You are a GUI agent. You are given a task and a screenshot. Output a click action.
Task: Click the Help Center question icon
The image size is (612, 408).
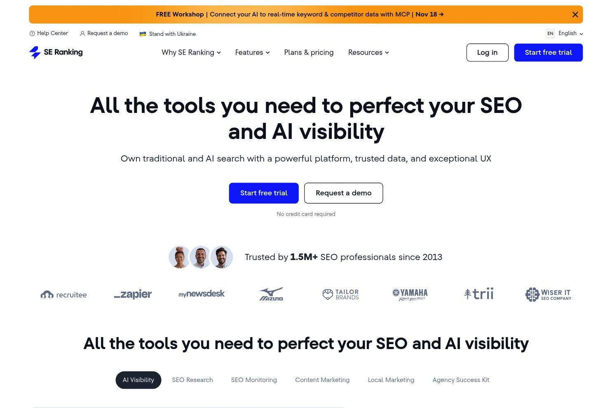point(32,34)
